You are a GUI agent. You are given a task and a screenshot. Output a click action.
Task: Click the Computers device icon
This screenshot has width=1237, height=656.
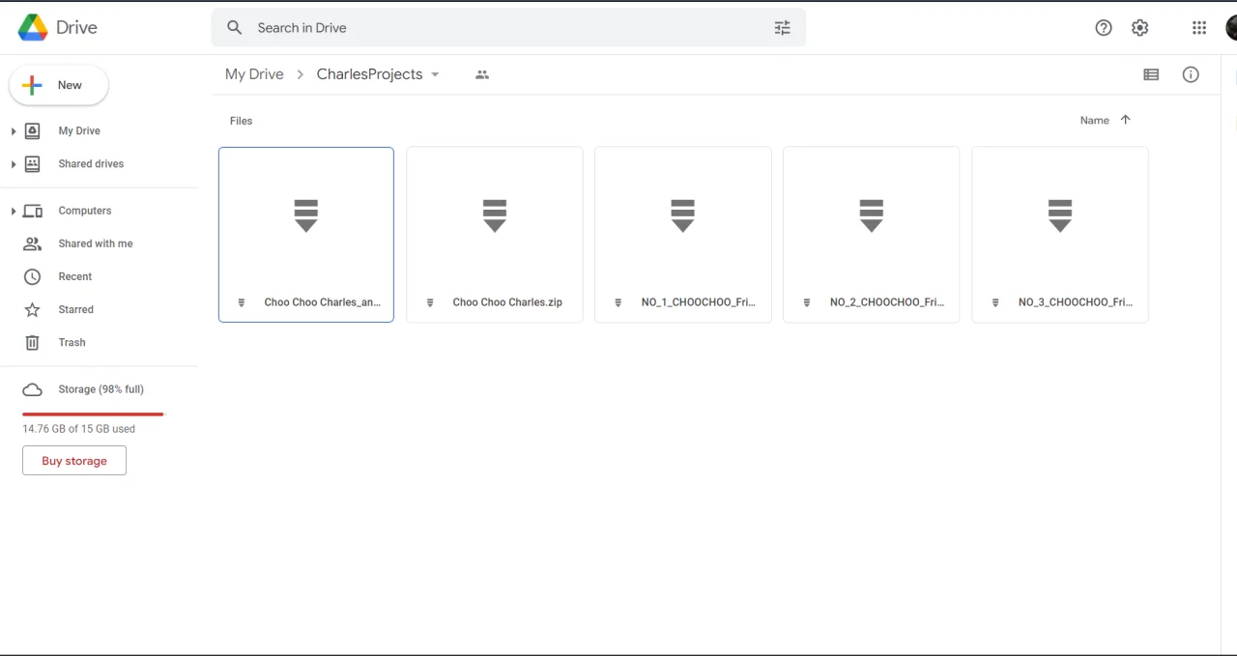coord(32,212)
